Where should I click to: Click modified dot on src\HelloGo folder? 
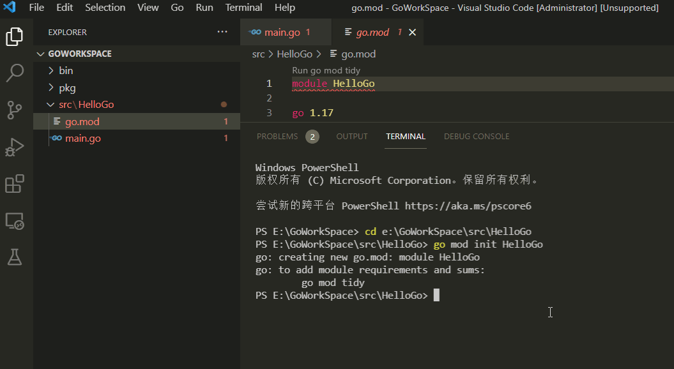click(224, 105)
